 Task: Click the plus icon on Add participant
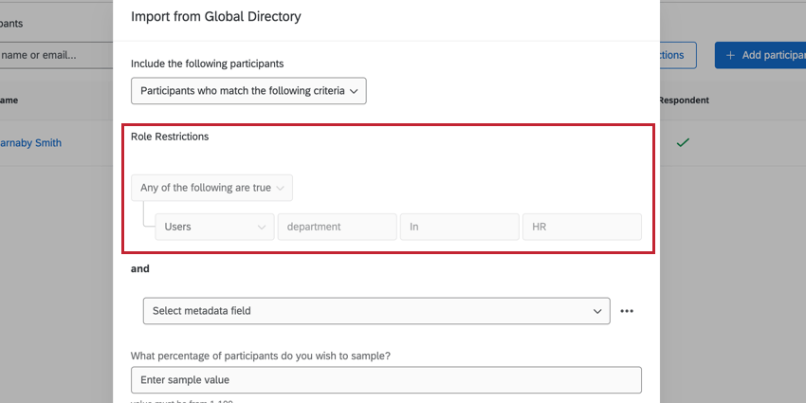[x=730, y=55]
